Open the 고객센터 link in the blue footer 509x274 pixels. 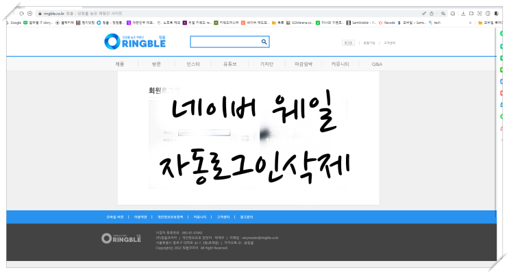(223, 217)
